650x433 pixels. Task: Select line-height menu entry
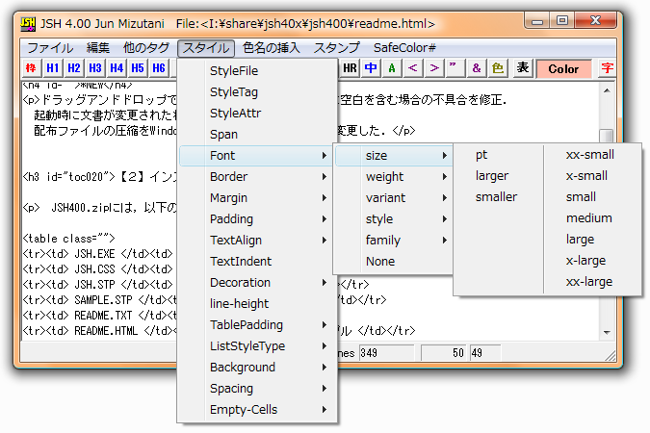coord(257,303)
